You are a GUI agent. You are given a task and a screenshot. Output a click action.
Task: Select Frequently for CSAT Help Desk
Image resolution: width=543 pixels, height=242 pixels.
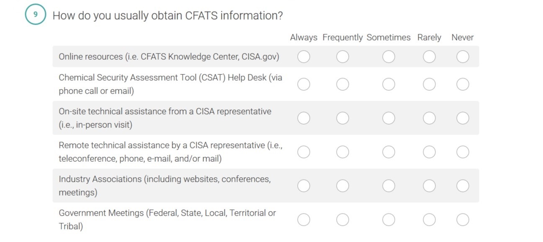(x=342, y=84)
